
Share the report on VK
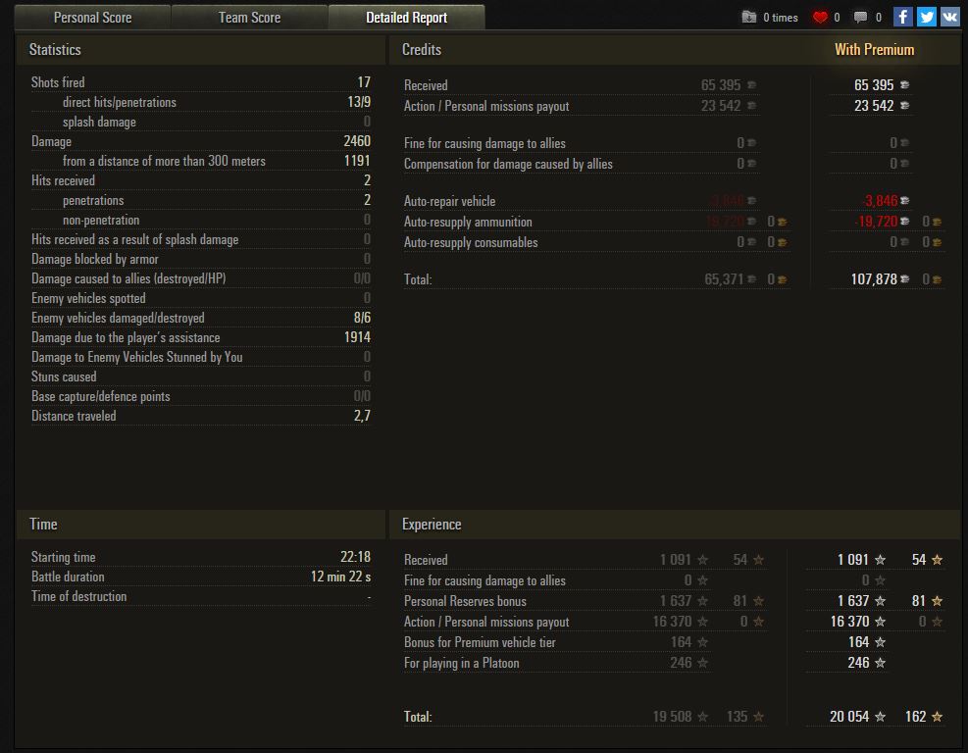click(x=949, y=17)
